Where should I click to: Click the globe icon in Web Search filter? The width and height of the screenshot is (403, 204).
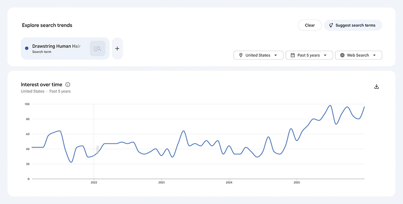pos(342,55)
